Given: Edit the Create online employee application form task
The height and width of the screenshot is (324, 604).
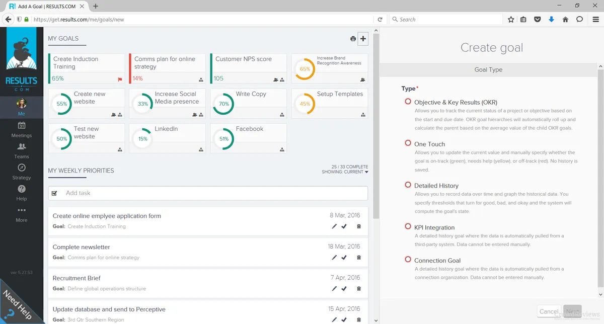Looking at the screenshot, I should click(x=334, y=226).
